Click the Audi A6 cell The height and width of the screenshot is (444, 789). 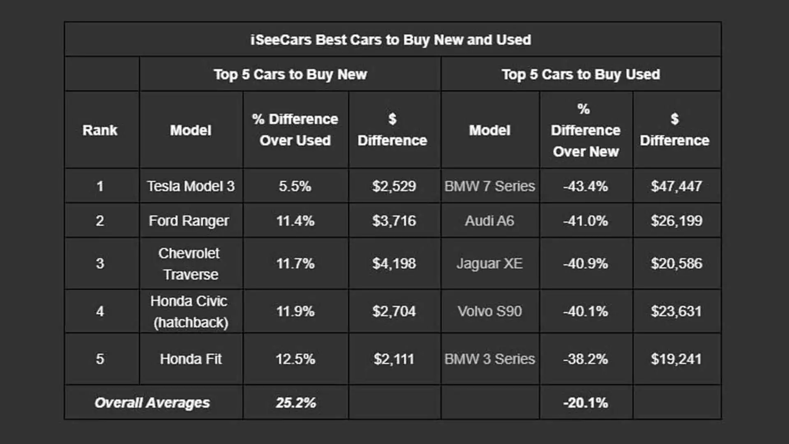pos(489,221)
